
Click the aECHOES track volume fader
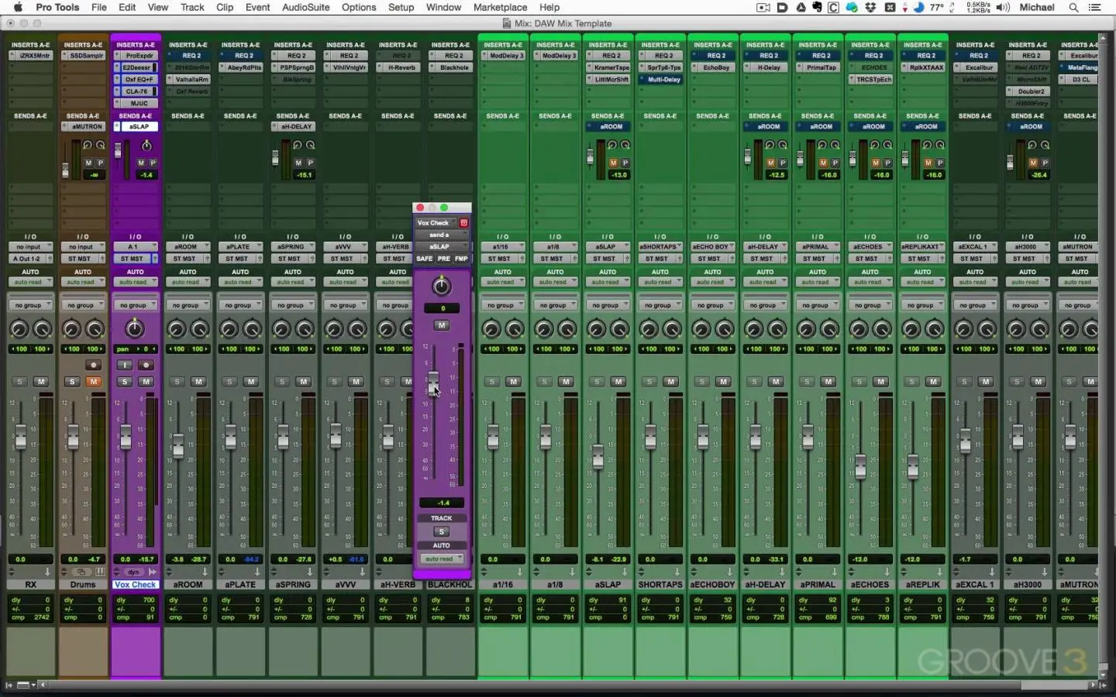tap(860, 466)
